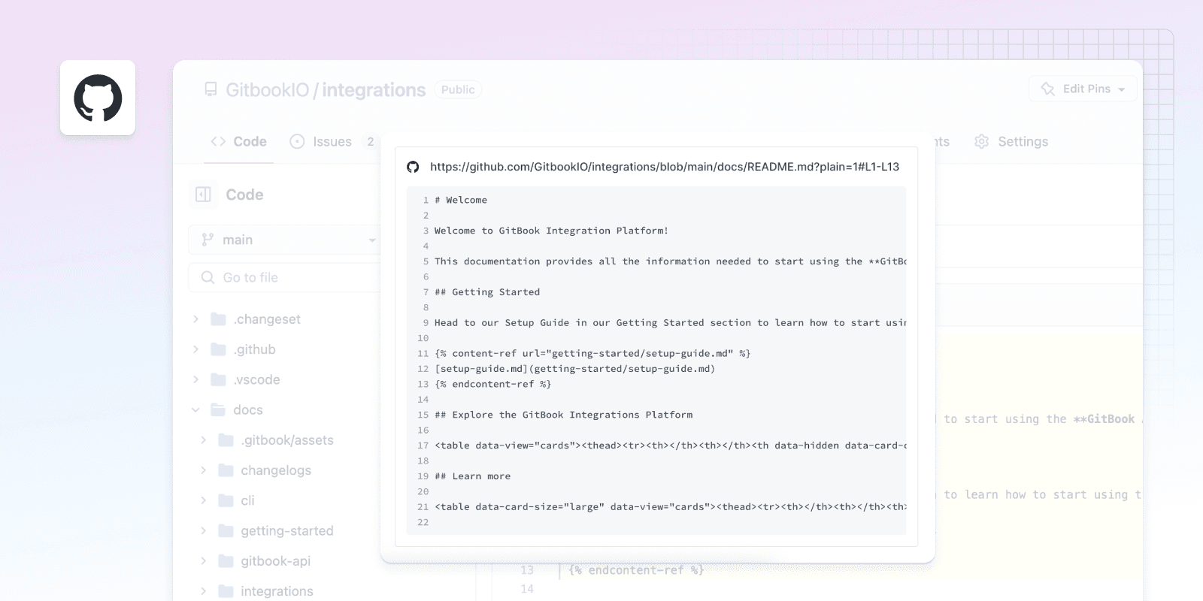Open the main branch dropdown

coord(283,240)
